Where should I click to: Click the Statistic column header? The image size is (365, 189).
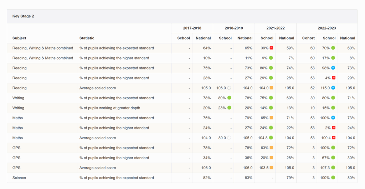coord(87,38)
